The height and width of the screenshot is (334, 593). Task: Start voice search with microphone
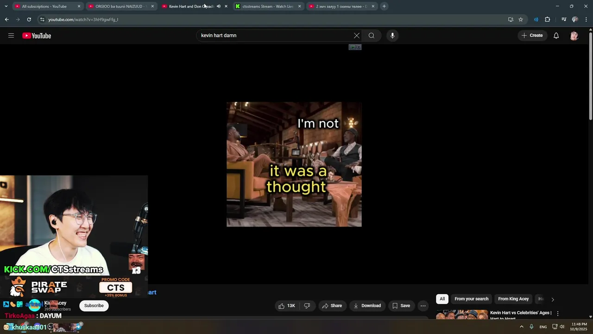392,36
